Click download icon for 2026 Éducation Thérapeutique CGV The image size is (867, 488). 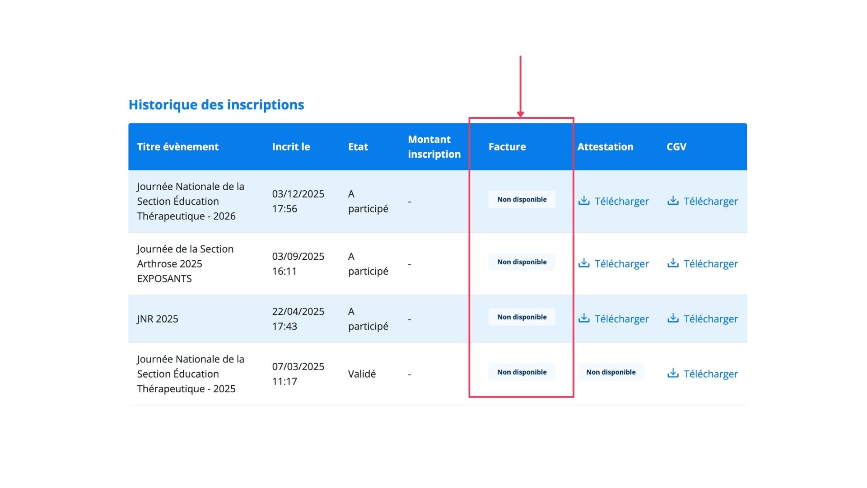(673, 201)
